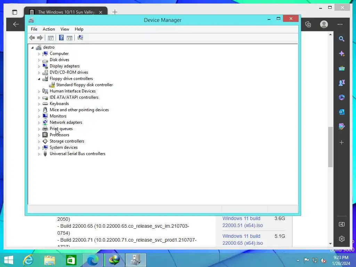Open Edge sidebar Designer icon
Image resolution: width=356 pixels, height=267 pixels.
pyautogui.click(x=341, y=127)
